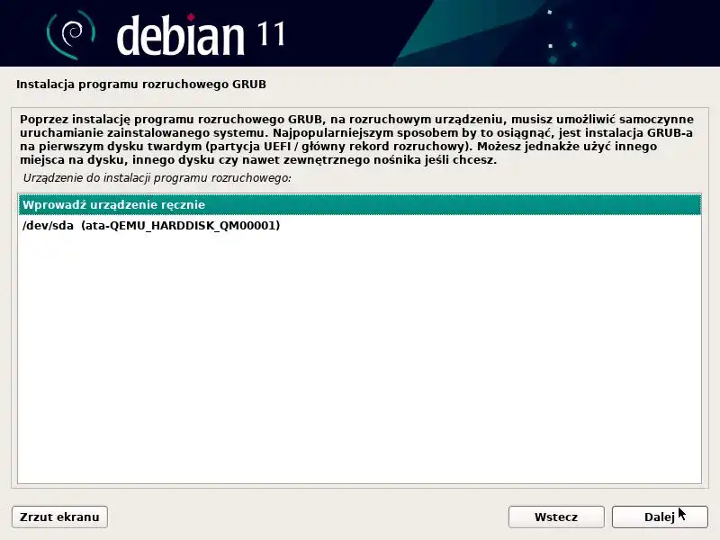Take a screenshot via Zrzut ekranu button
The width and height of the screenshot is (720, 540).
[x=59, y=517]
